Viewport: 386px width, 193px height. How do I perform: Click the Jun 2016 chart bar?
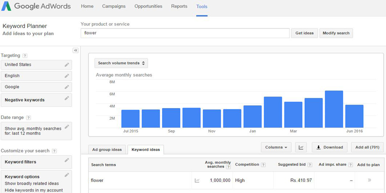tap(354, 116)
